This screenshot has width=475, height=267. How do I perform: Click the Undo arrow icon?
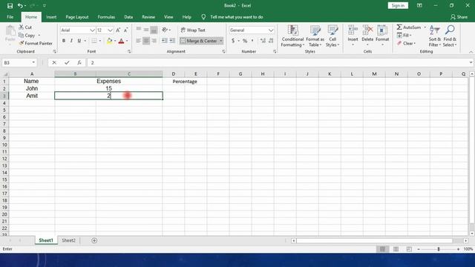click(x=20, y=6)
